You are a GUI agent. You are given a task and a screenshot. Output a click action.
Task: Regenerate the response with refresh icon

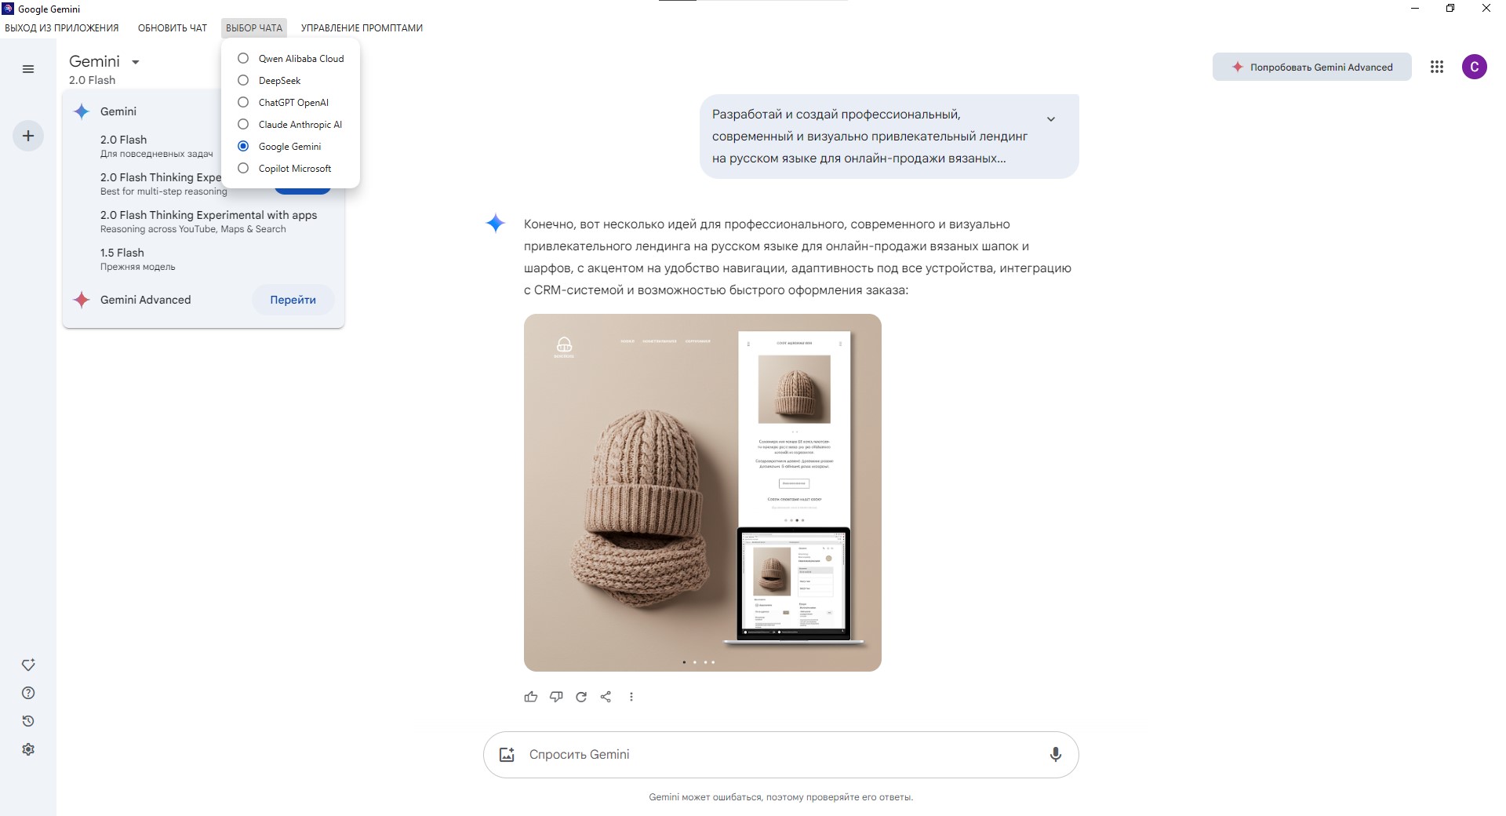pos(581,697)
